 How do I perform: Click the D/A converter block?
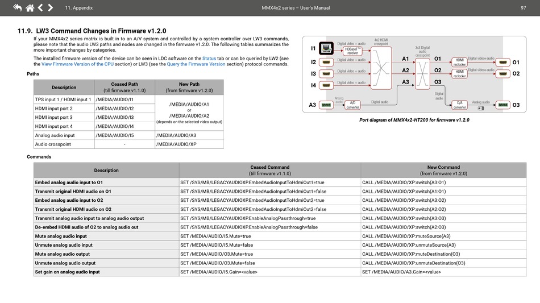coord(459,105)
